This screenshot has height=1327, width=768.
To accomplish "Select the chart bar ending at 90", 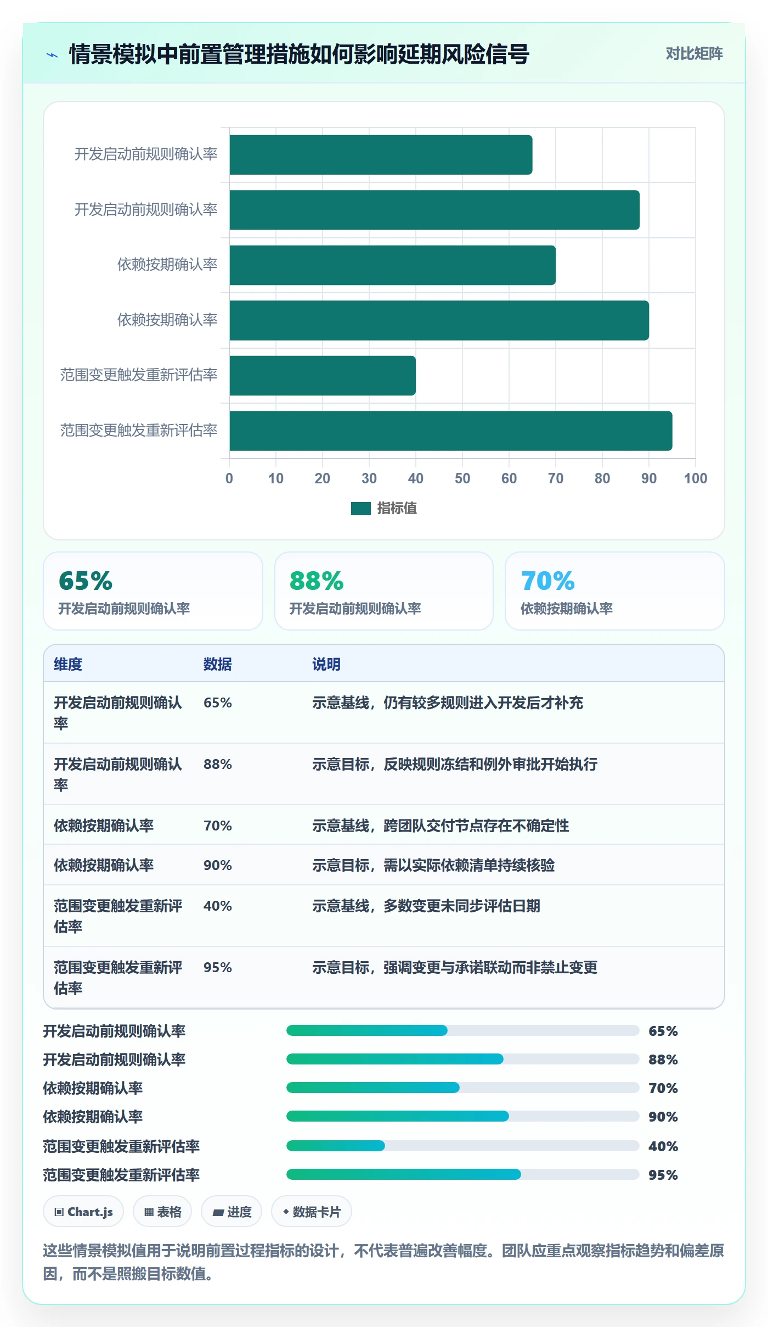I will pyautogui.click(x=439, y=320).
